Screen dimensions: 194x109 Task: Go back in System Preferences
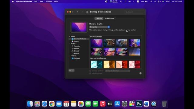[x=78, y=12]
